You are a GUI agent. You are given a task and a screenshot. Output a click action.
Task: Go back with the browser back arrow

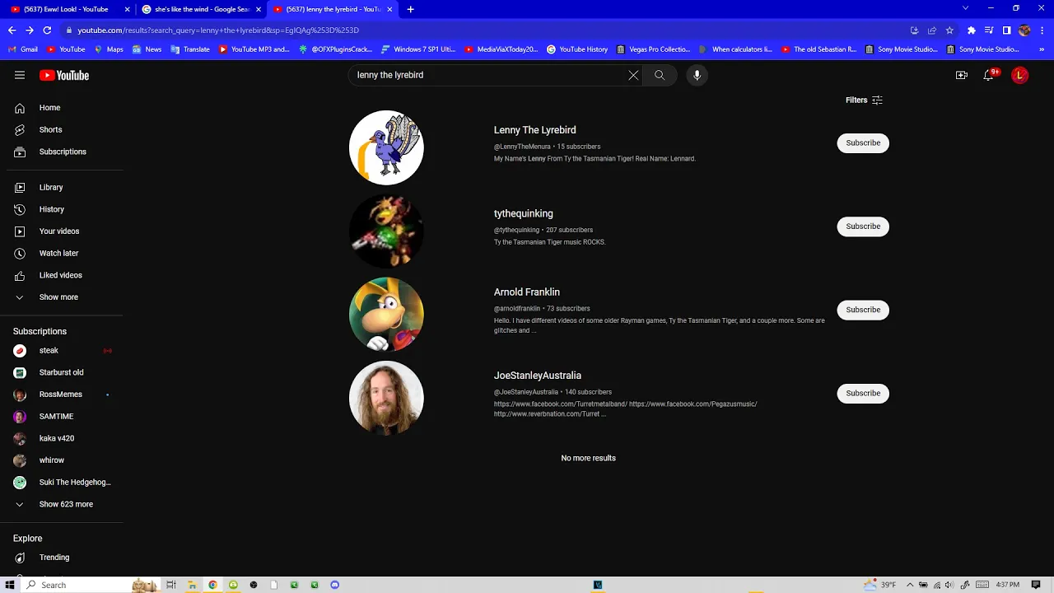[x=12, y=30]
